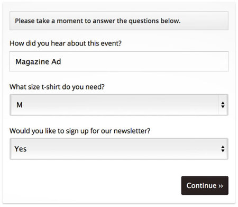Click the word 'event' in the first question
This screenshot has width=238, height=207.
tap(111, 43)
